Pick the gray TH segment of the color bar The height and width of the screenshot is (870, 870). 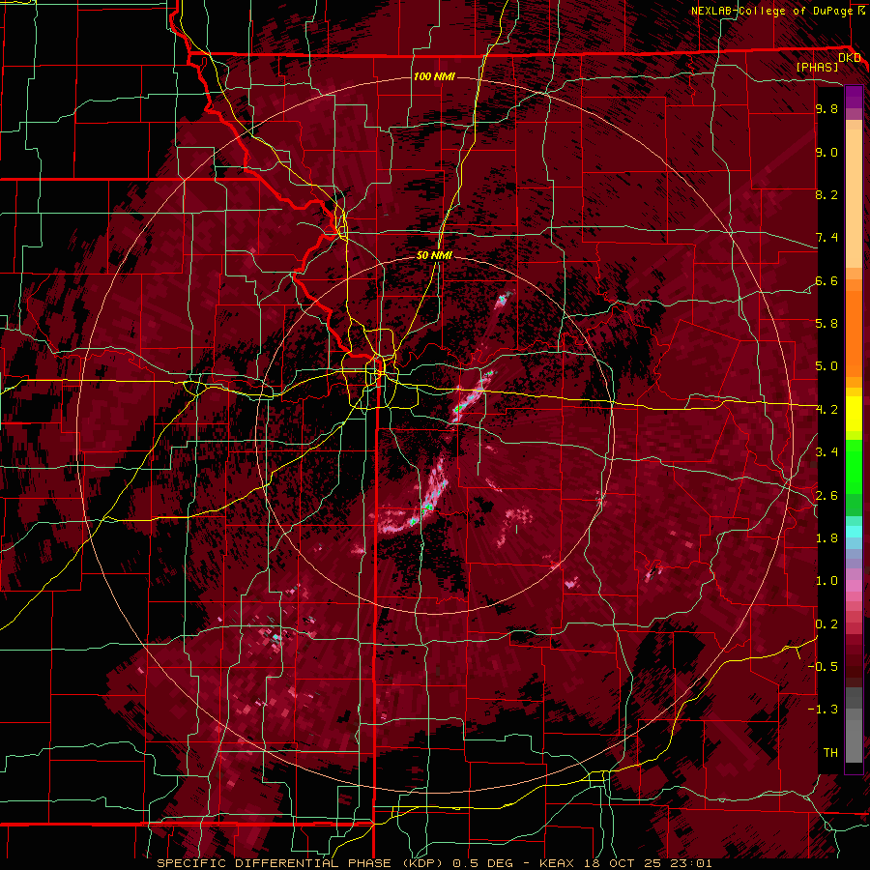coord(854,740)
